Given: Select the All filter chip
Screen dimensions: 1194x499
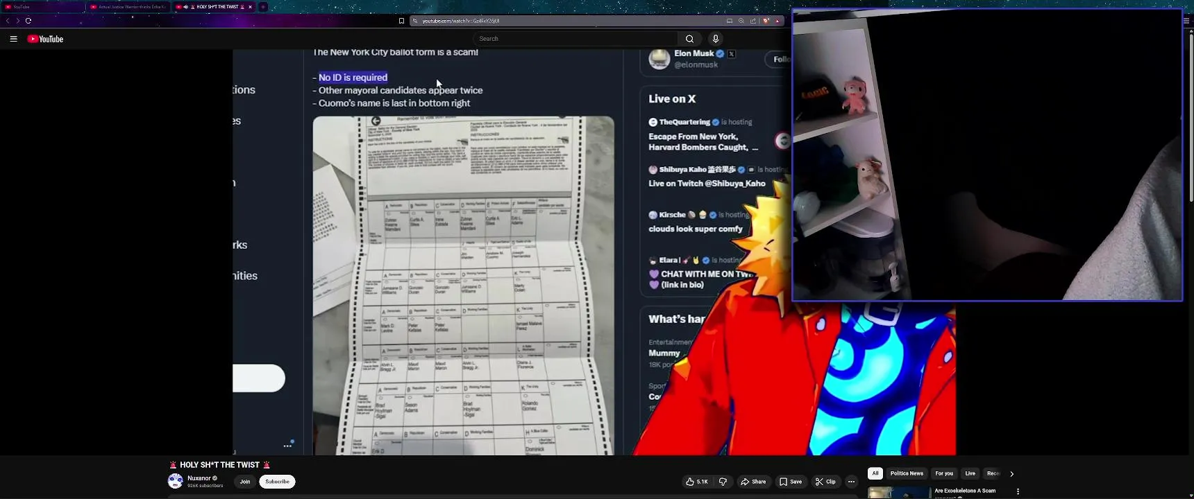Looking at the screenshot, I should pyautogui.click(x=875, y=473).
